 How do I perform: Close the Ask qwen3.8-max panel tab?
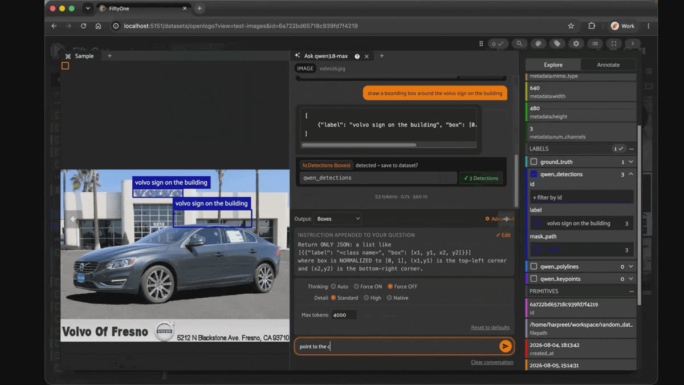367,56
